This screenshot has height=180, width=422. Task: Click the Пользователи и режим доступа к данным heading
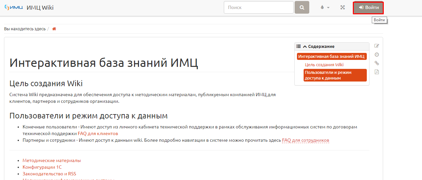click(88, 115)
